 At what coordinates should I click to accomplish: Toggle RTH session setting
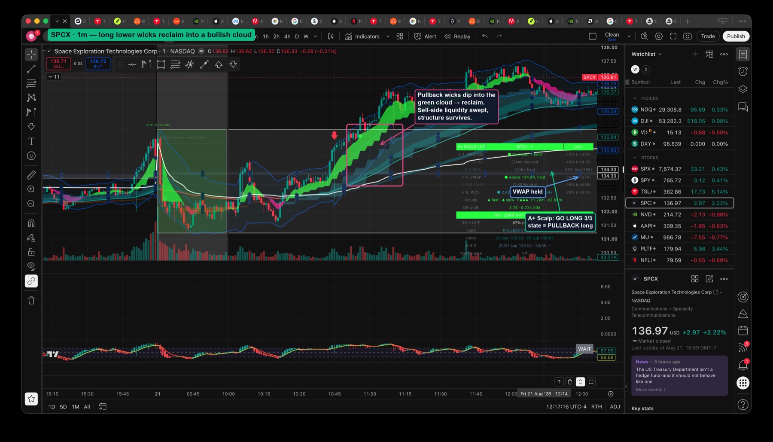coord(596,407)
